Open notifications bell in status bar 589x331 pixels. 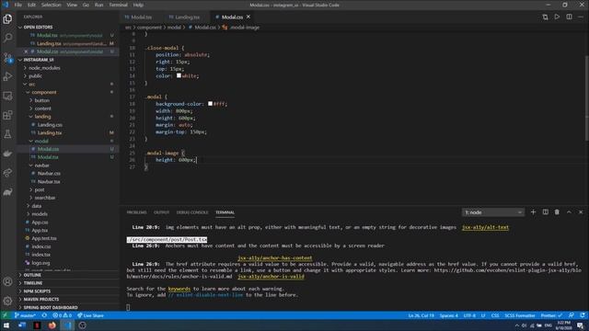pyautogui.click(x=583, y=315)
